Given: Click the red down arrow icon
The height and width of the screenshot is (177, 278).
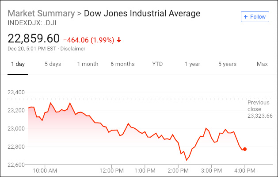Looking at the screenshot, I should point(119,39).
